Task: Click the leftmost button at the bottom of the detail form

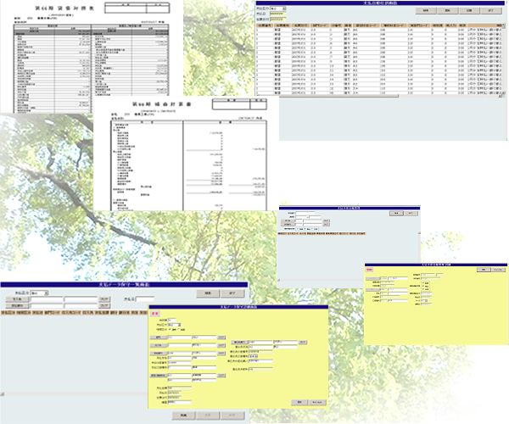Action: click(x=184, y=415)
